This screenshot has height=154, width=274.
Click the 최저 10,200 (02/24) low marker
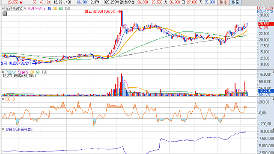point(16,63)
